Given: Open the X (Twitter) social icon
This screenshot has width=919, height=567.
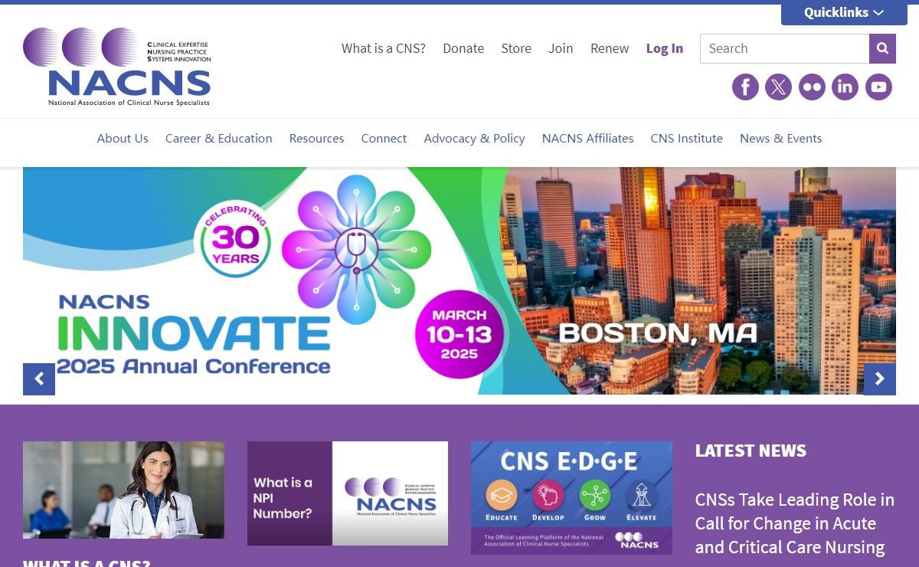Looking at the screenshot, I should (x=779, y=87).
